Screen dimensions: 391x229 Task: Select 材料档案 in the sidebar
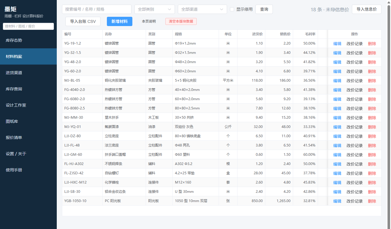tap(28, 56)
